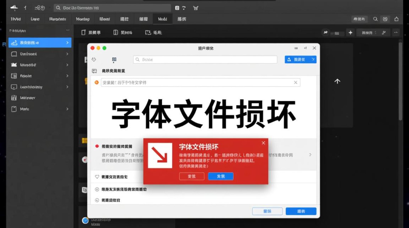Image resolution: width=409 pixels, height=228 pixels.
Task: Expand the Raoin sidebar item chevron
Action: tap(67, 76)
